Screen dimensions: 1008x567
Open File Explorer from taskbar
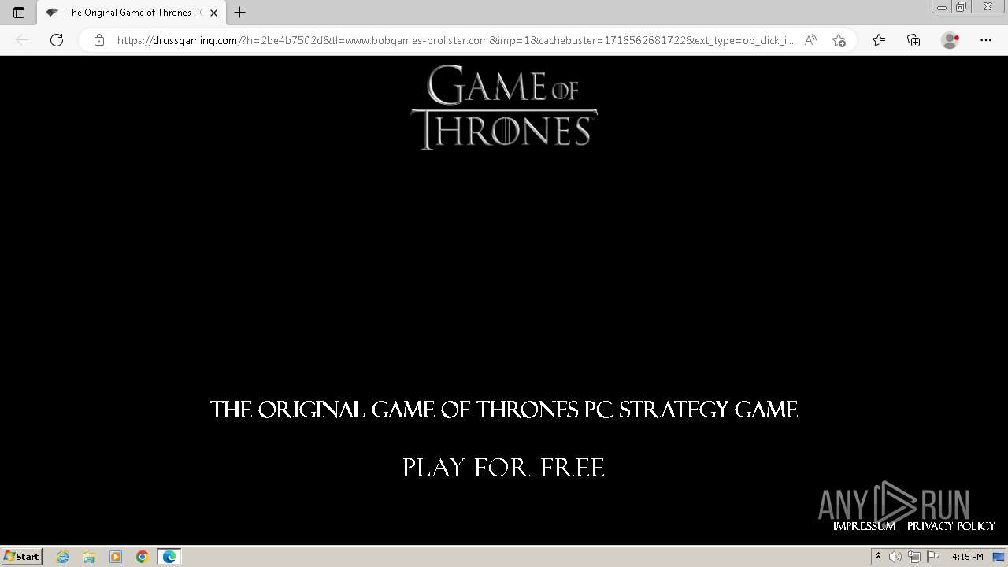pyautogui.click(x=89, y=557)
